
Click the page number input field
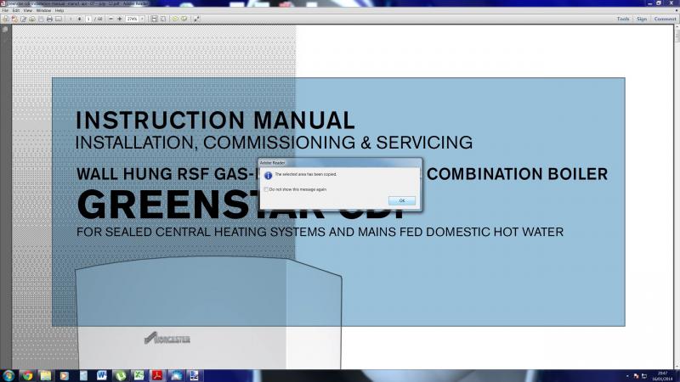88,18
